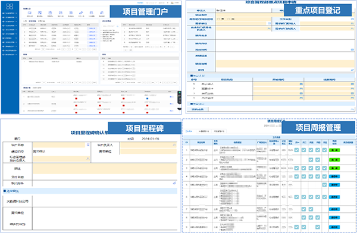Click the person-lookup icon in project leader field
Viewport: 357px width, 233px height.
click(174, 144)
